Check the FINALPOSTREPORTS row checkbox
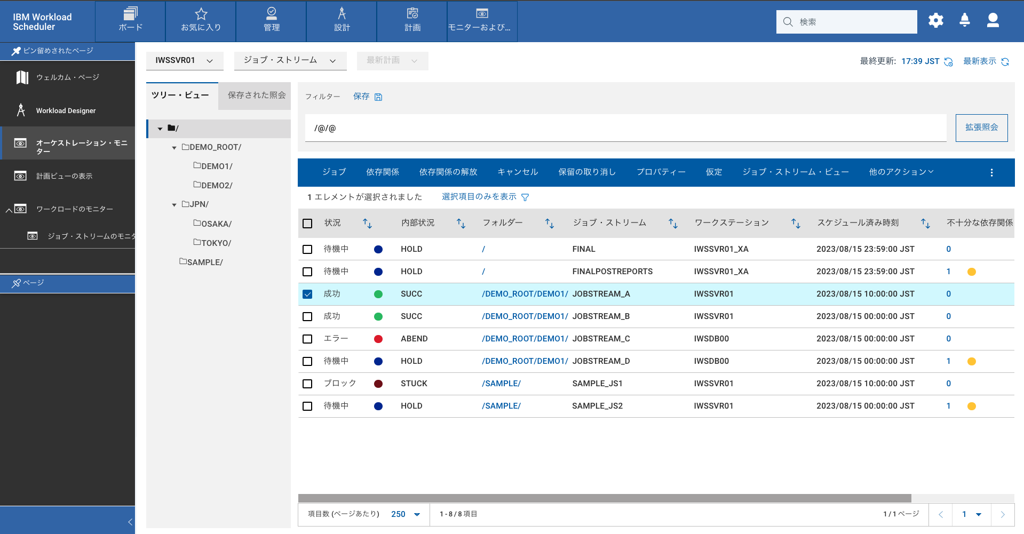Image resolution: width=1024 pixels, height=534 pixels. [307, 272]
